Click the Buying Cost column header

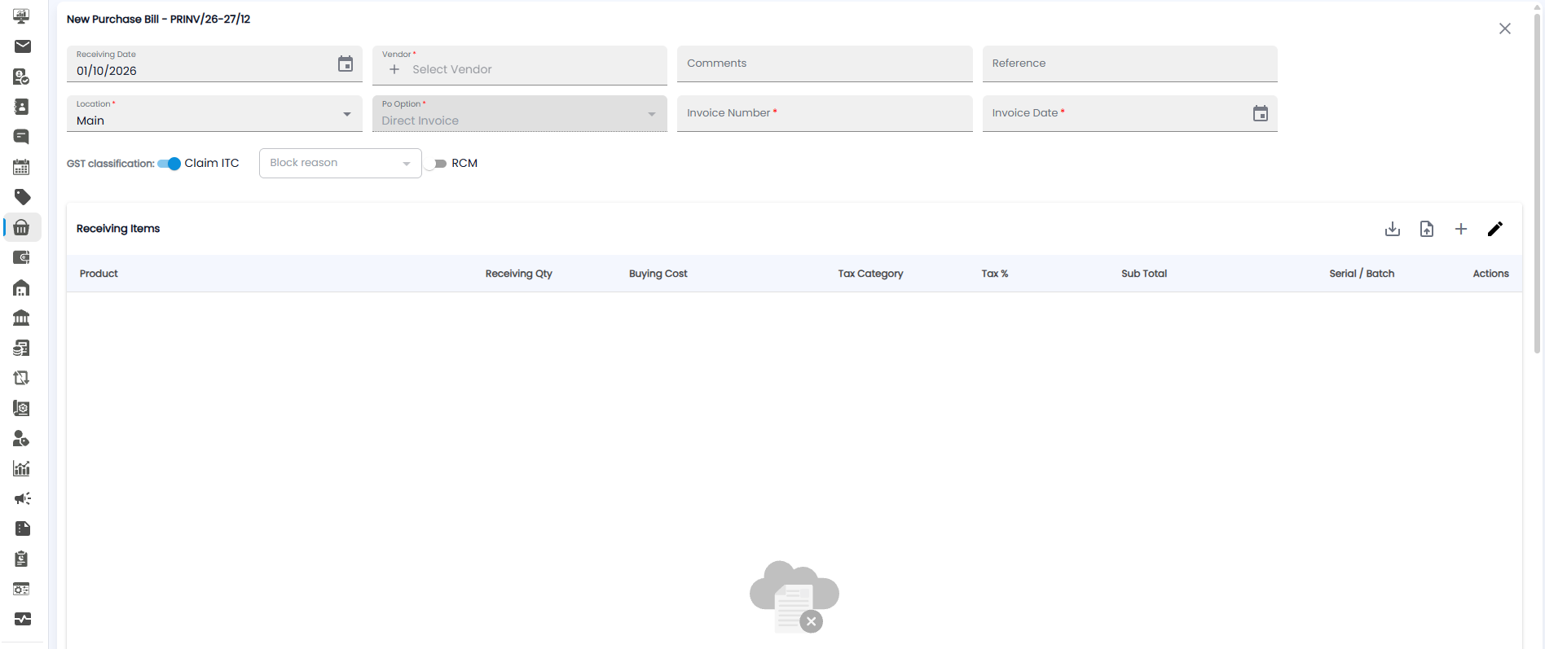pos(658,274)
